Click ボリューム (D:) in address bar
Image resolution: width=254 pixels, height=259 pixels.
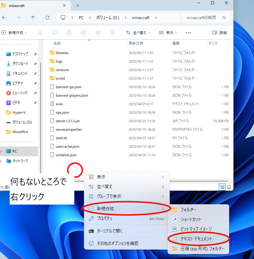108,18
